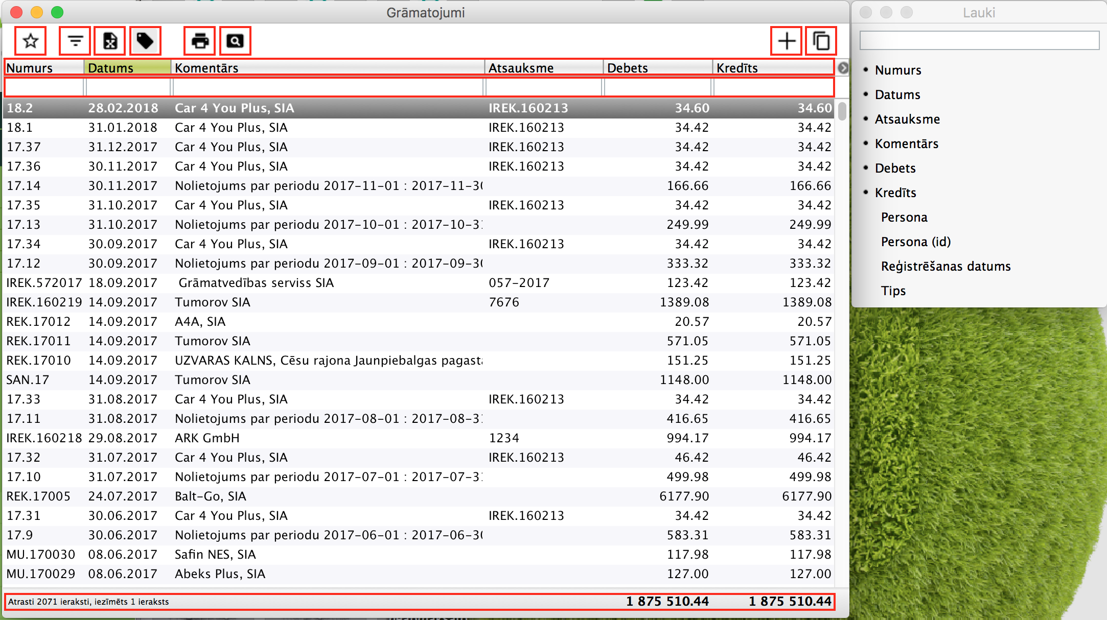The height and width of the screenshot is (620, 1107).
Task: Click the Komentārs filter input field
Action: (327, 87)
